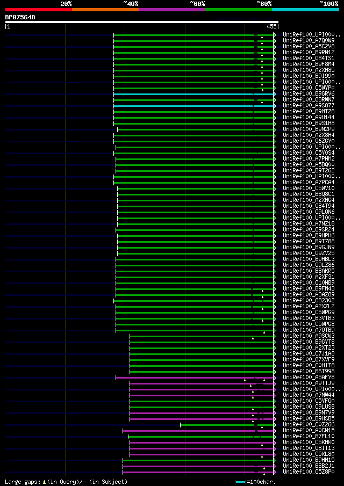
Task: Select hit label UniRef100_Q9ZV25
Action: click(x=309, y=253)
